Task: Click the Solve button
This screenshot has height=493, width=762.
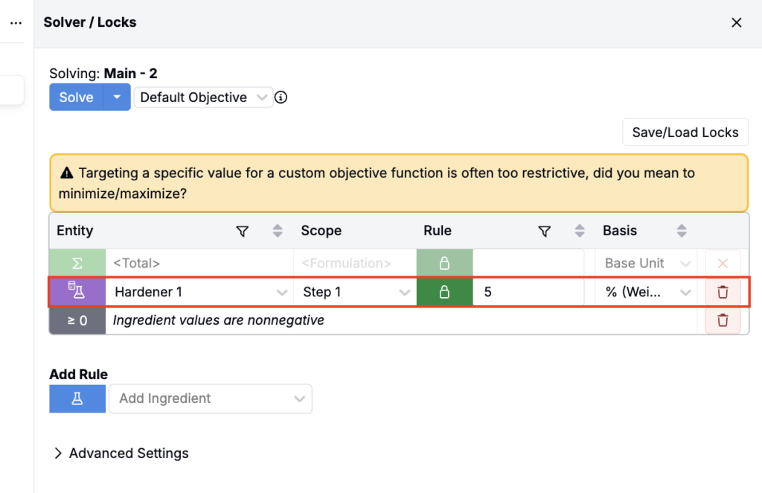Action: pyautogui.click(x=76, y=98)
